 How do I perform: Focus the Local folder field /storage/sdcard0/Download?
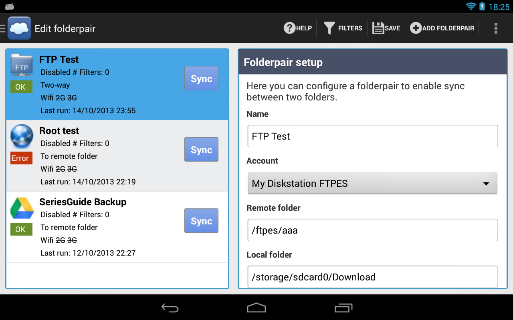pos(372,277)
